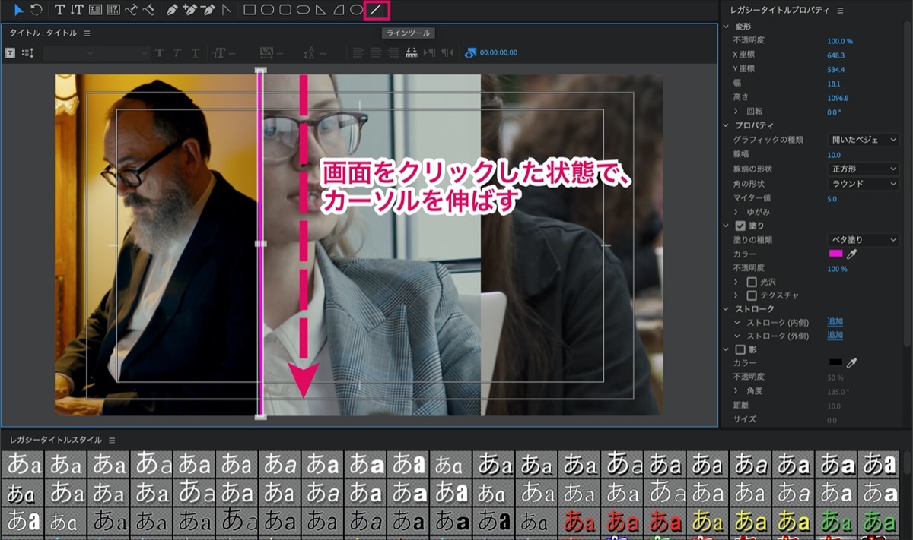Screen dimensions: 913x540
Task: Enable the テクスチャ checkbox
Action: pyautogui.click(x=752, y=295)
